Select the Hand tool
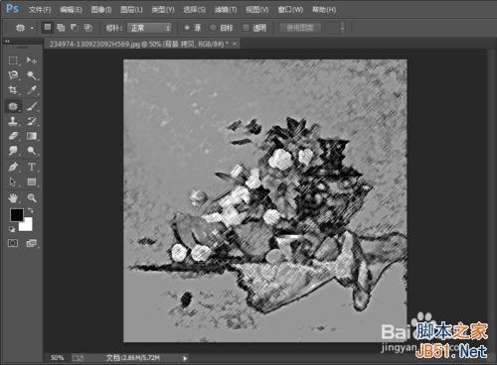Screen dimensions: 497x365 pos(13,198)
